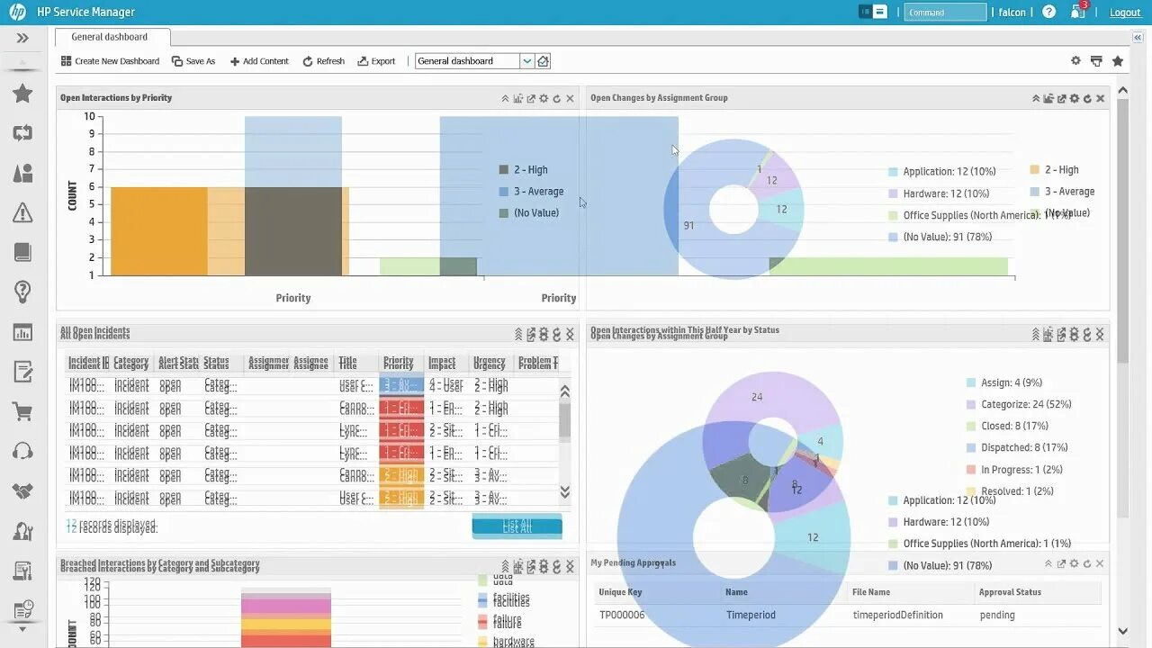Screen dimensions: 1152x648
Task: Click Save As in toolbar
Action: point(193,61)
